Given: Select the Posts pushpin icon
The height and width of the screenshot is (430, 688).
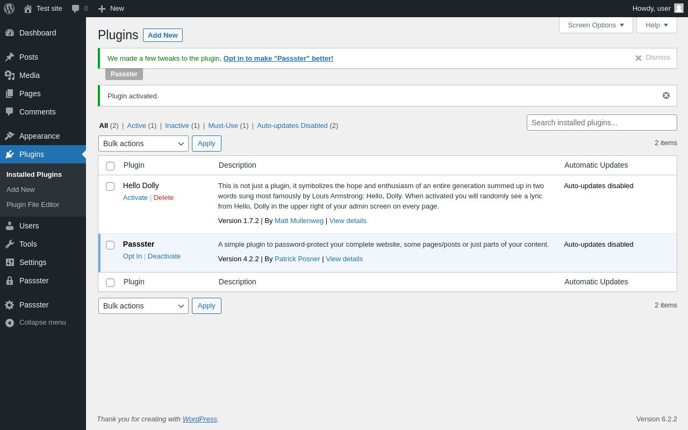Looking at the screenshot, I should (x=10, y=57).
